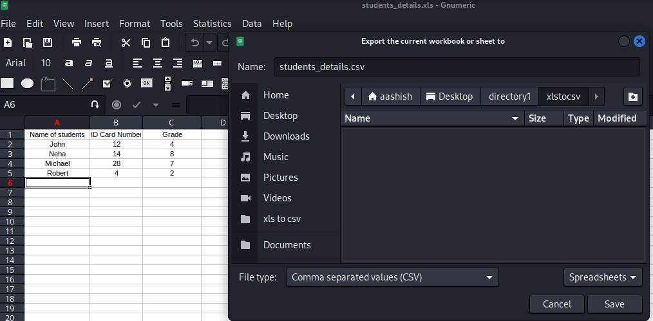Screen dimensions: 653x321
Task: Open the Format menu
Action: click(135, 24)
